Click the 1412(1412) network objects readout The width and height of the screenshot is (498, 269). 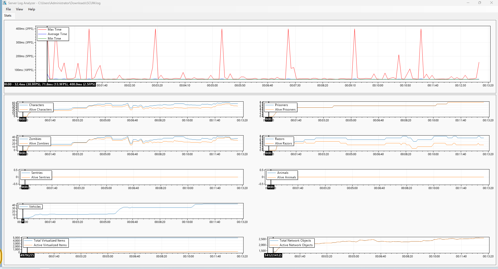pos(273,255)
